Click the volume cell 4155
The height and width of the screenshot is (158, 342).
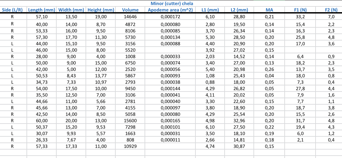coord(130,108)
